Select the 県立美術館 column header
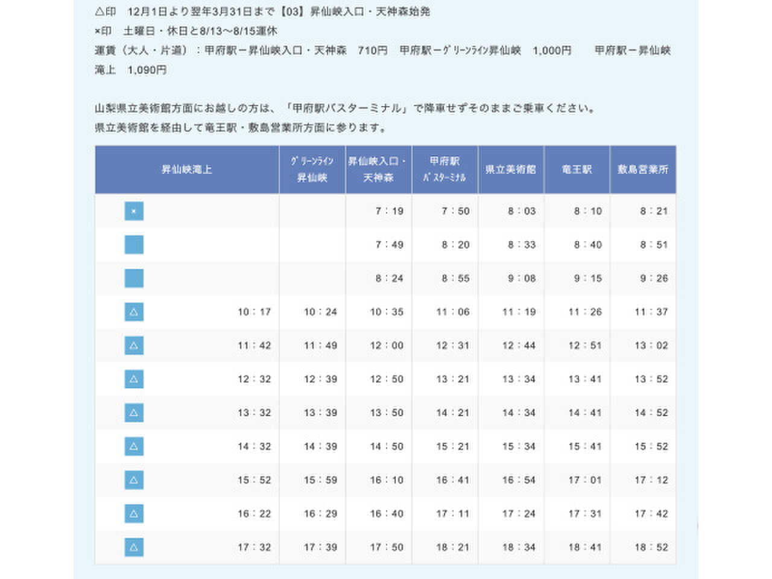Screen dimensions: 772x579 coord(511,169)
